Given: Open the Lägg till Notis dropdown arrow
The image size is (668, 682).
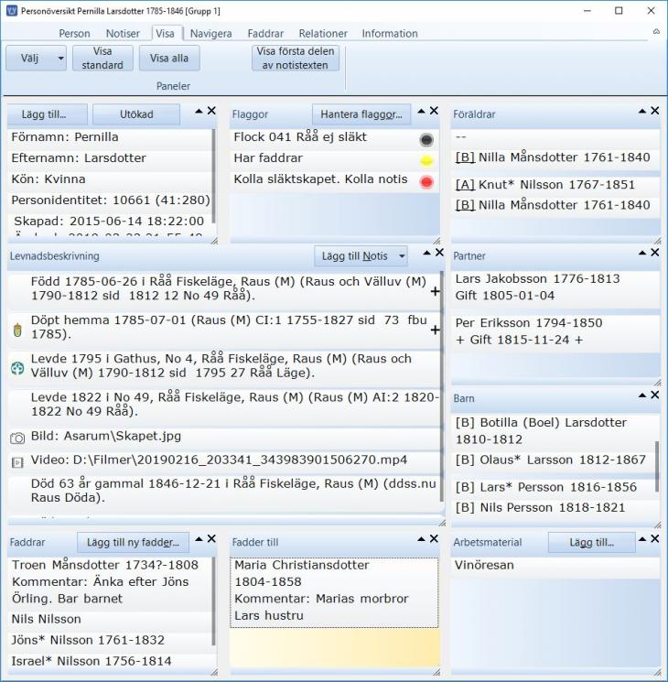Looking at the screenshot, I should 402,256.
